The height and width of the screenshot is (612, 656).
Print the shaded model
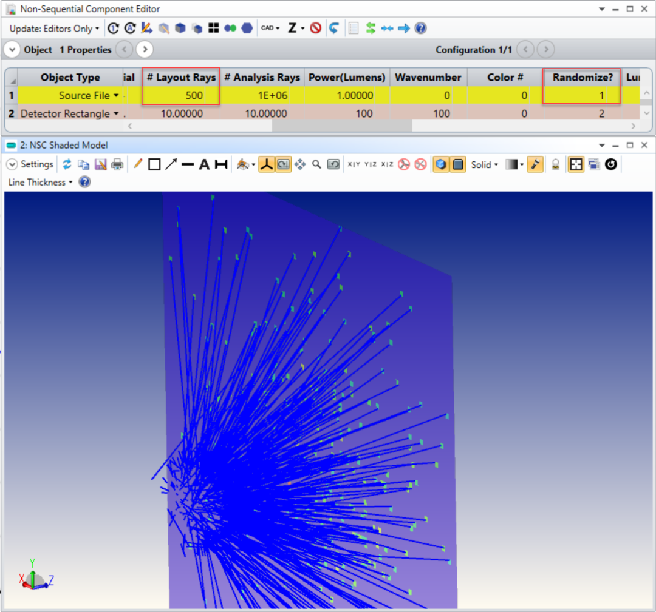(117, 164)
